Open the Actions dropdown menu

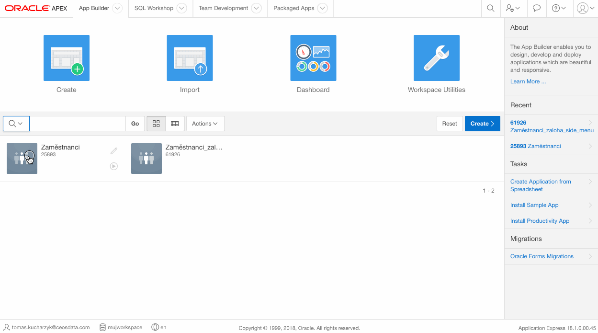(205, 124)
